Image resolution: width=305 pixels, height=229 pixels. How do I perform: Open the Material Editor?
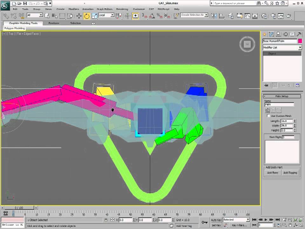[x=264, y=16]
